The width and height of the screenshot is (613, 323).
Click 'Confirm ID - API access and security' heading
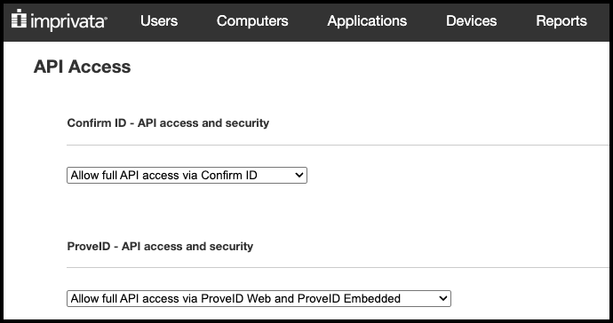tap(168, 122)
